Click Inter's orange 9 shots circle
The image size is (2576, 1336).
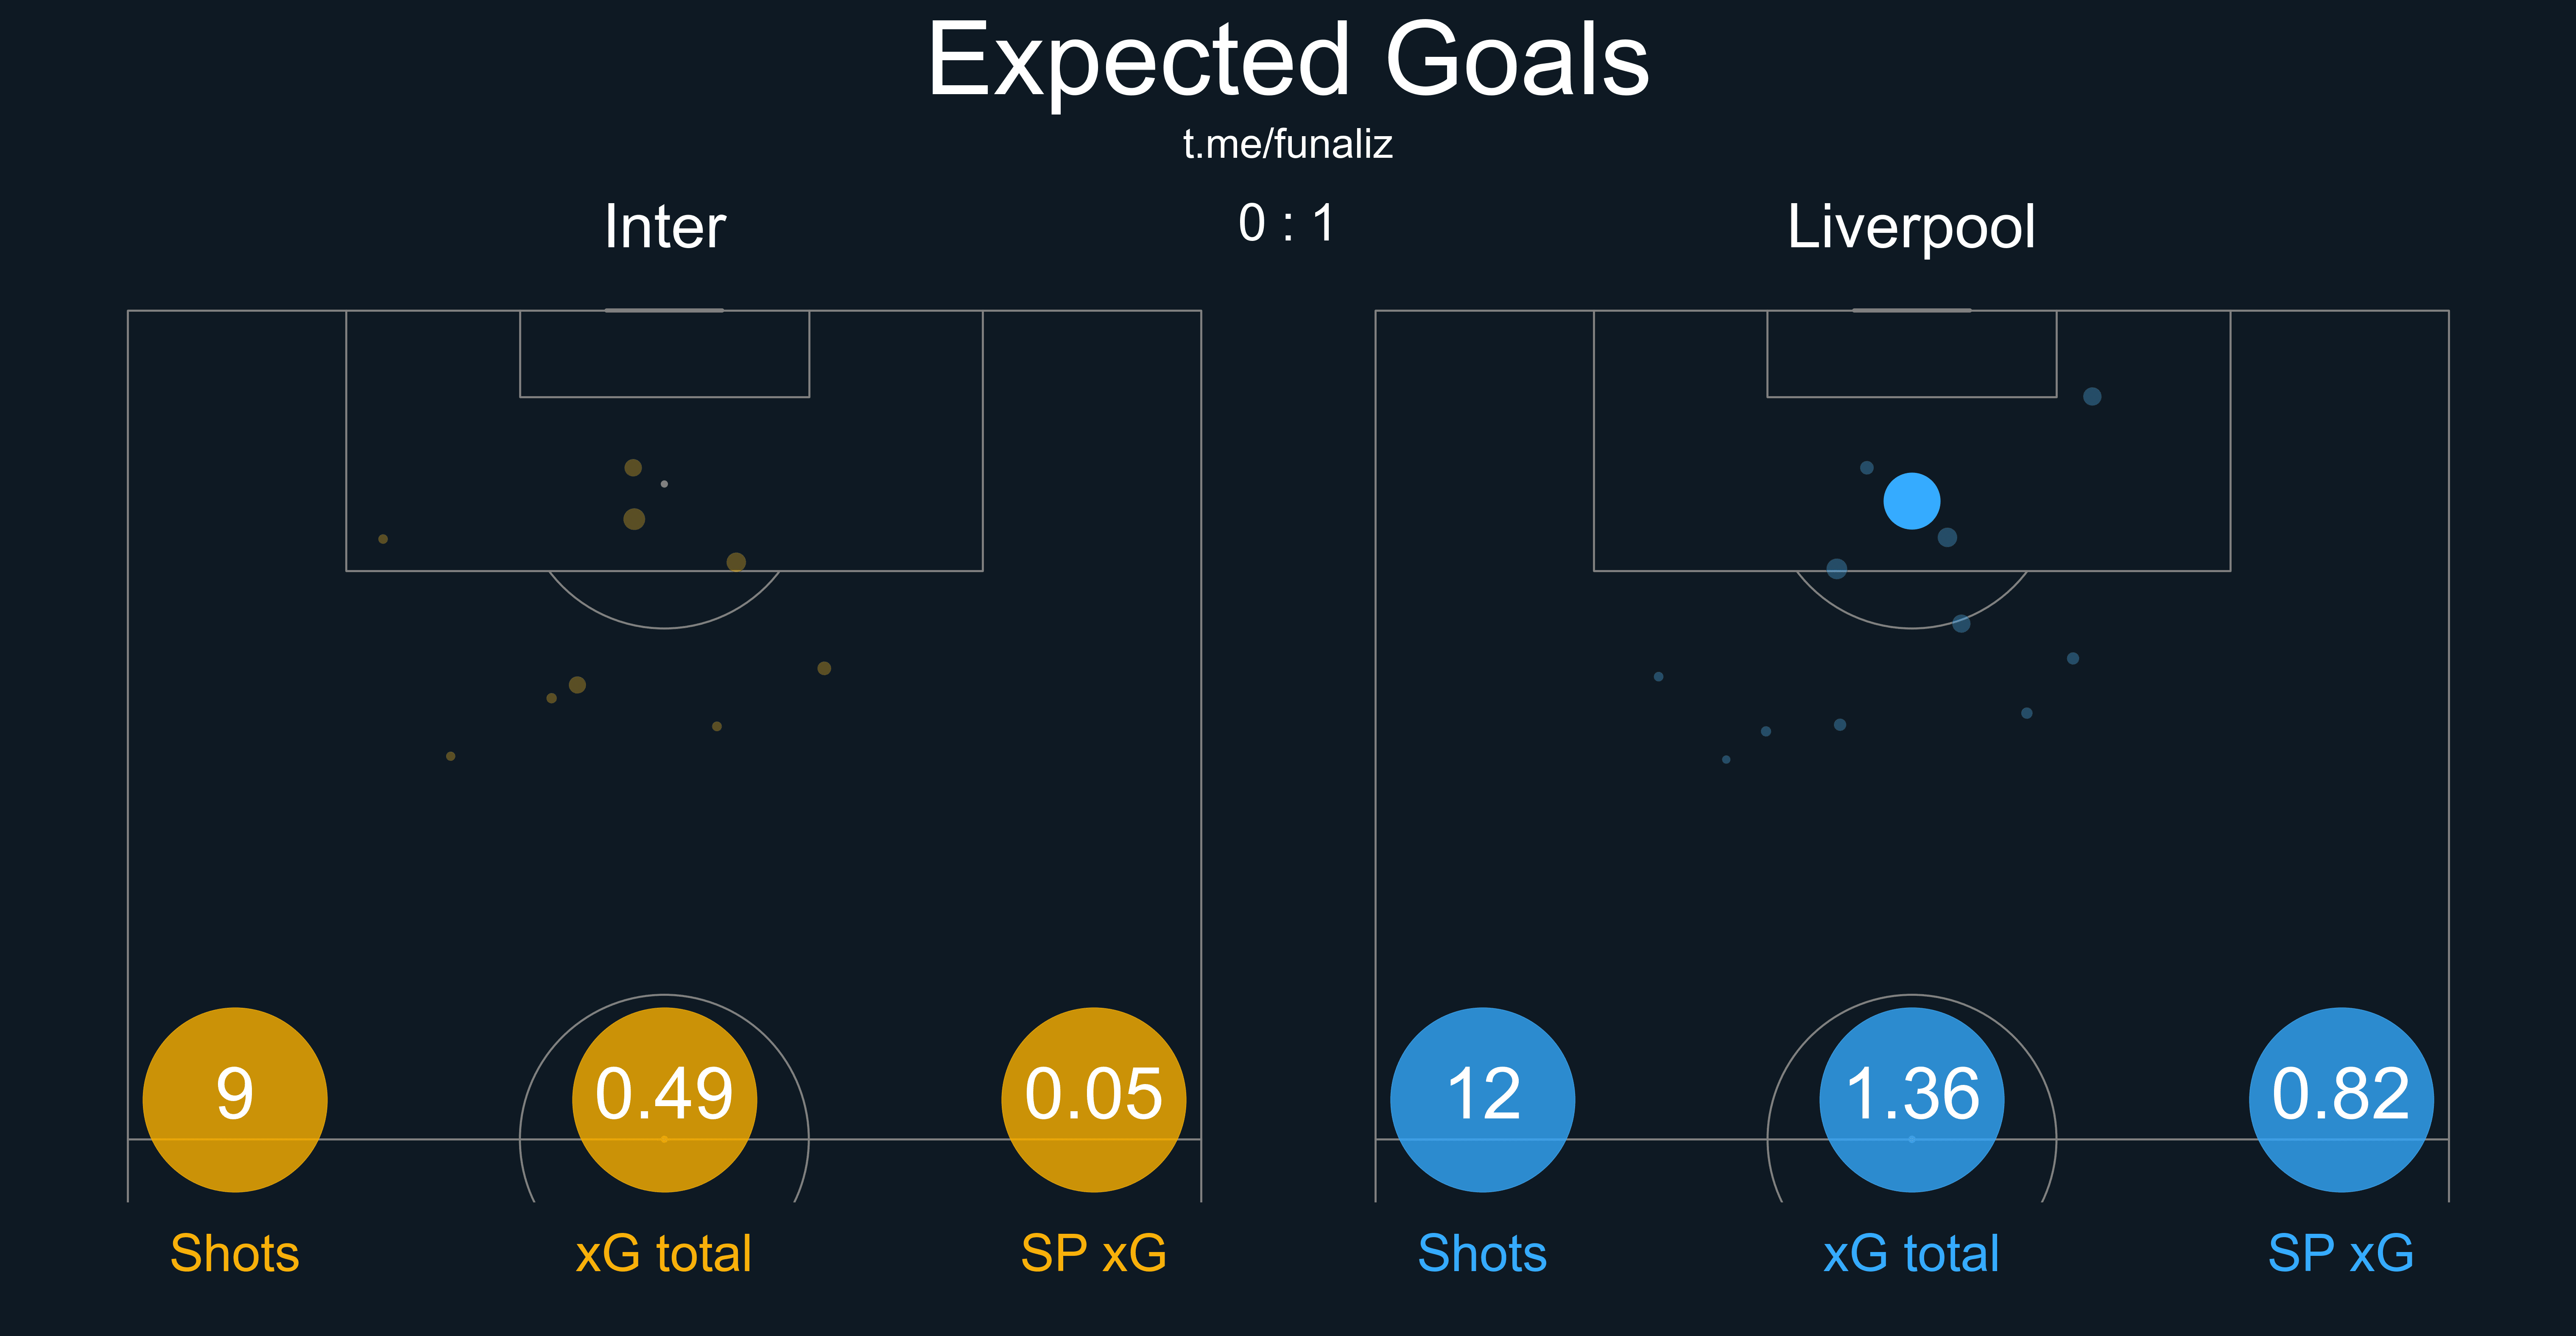point(235,1099)
